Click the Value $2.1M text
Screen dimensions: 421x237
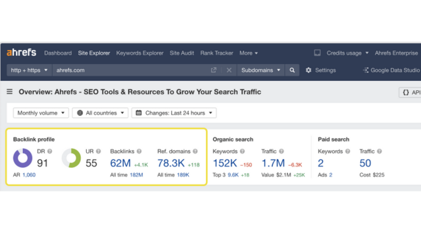point(276,175)
